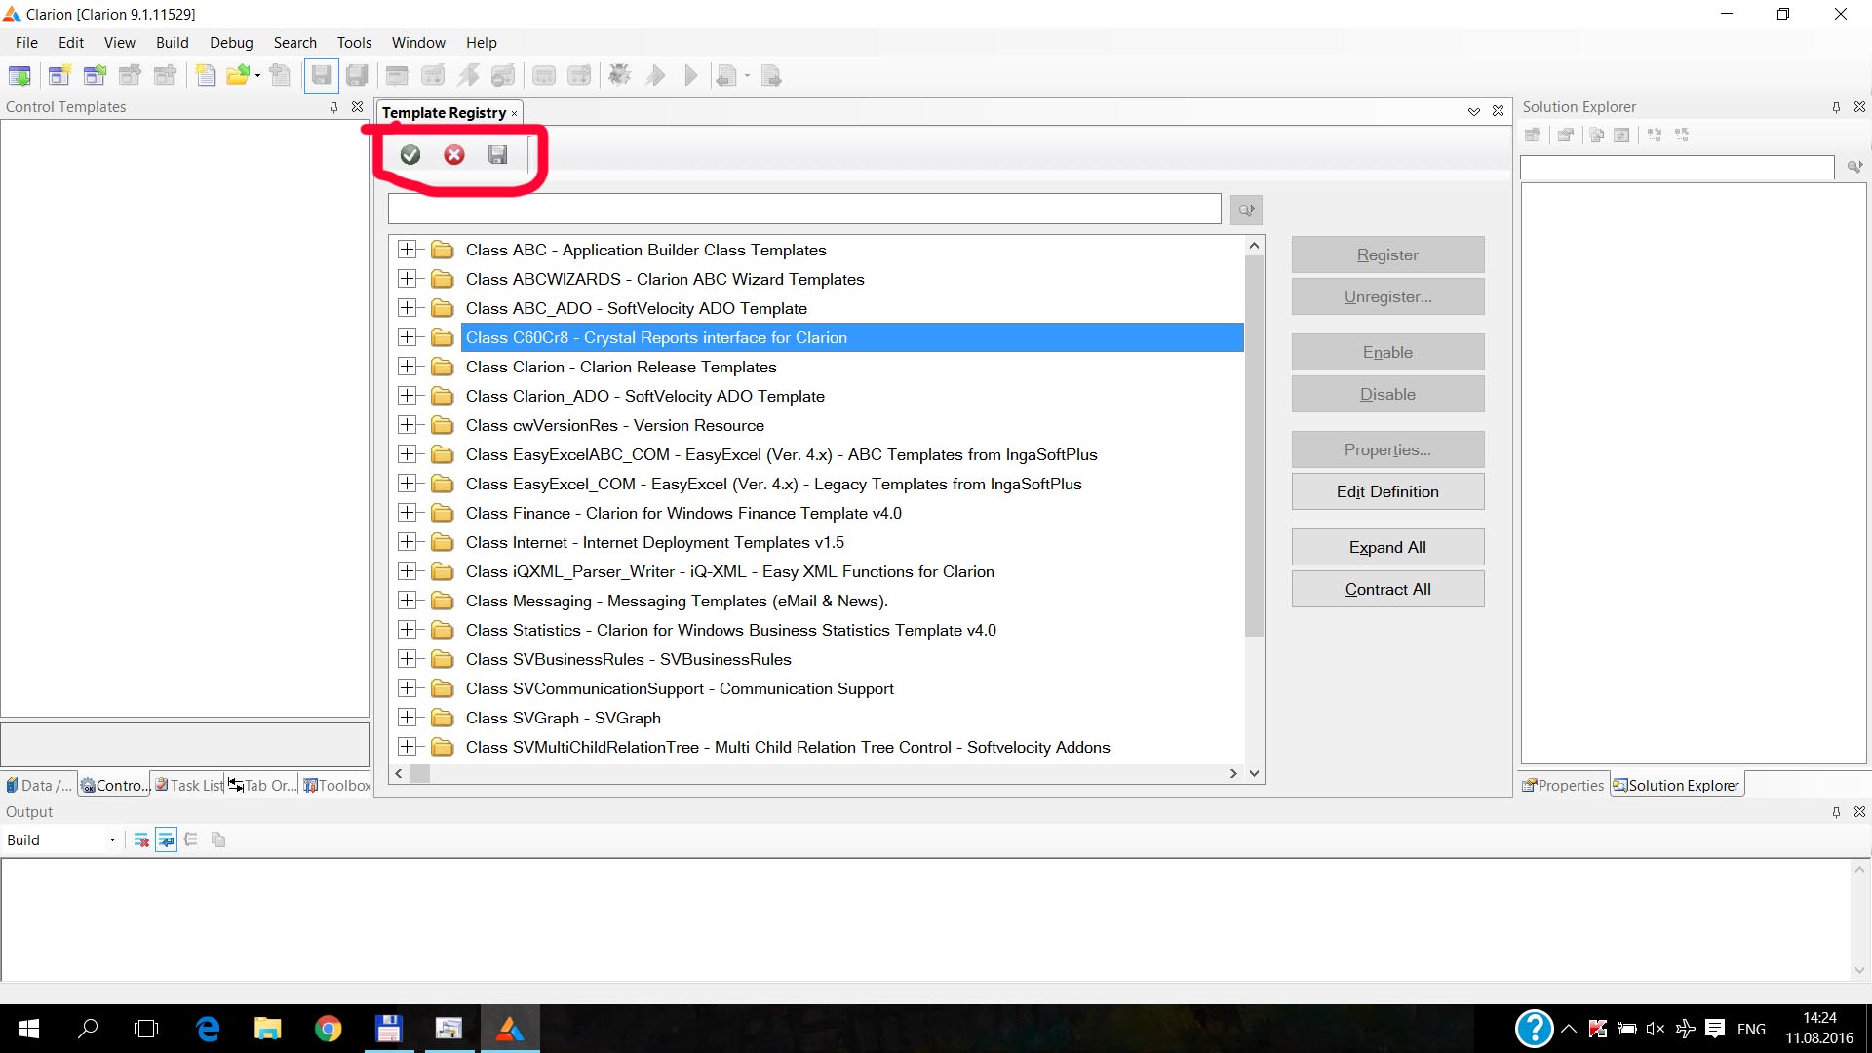Click the green checkmark accept icon
Viewport: 1872px width, 1053px height.
coord(410,155)
